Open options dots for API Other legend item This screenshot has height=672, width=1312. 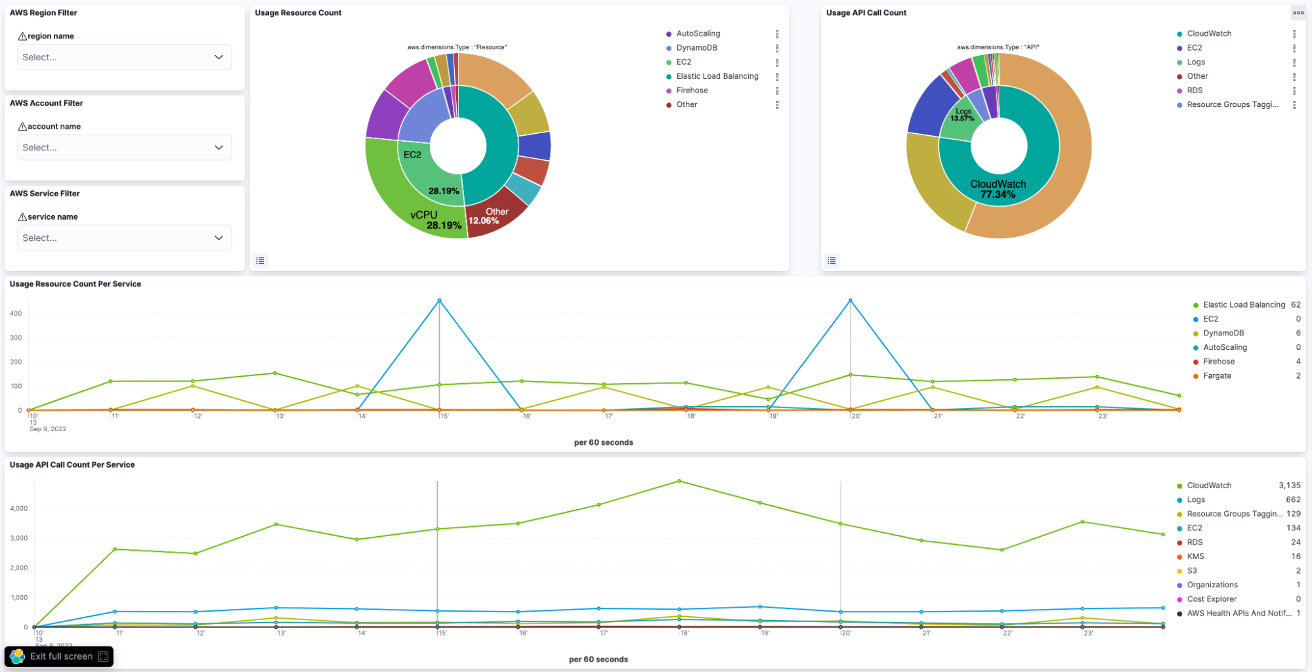tap(1294, 76)
